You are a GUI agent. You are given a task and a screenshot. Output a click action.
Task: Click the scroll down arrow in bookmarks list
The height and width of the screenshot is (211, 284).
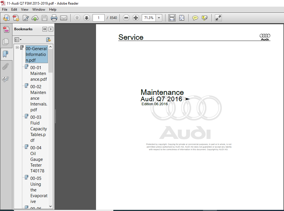tap(51, 206)
